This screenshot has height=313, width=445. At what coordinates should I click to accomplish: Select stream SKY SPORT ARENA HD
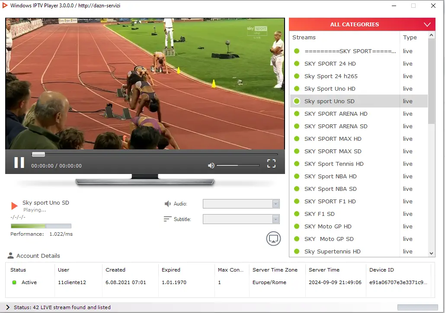click(359, 114)
